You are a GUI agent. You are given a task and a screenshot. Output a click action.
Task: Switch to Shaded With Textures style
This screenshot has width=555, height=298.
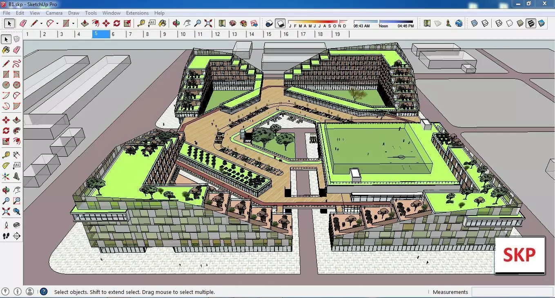(531, 23)
